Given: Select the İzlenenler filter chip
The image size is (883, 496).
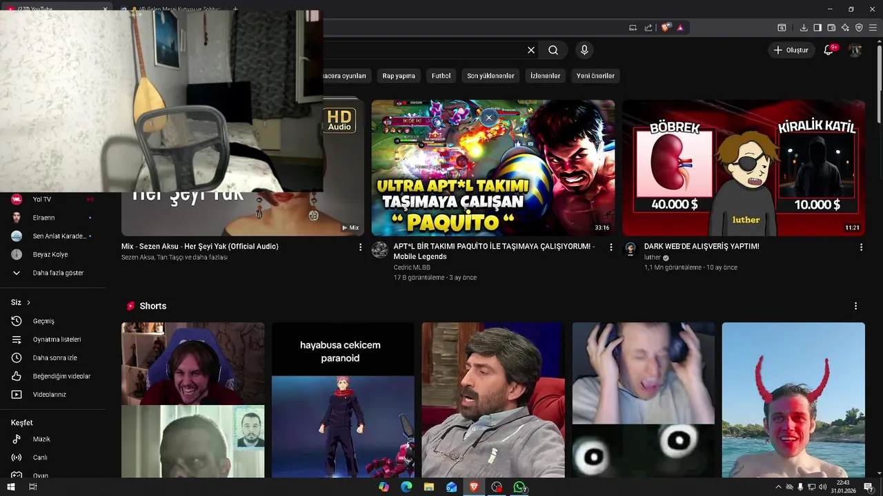Looking at the screenshot, I should (545, 76).
